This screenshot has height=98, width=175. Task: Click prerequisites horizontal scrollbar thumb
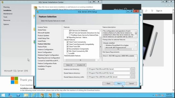[118, 49]
